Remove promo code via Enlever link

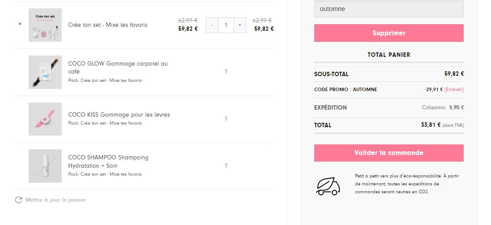pos(454,89)
